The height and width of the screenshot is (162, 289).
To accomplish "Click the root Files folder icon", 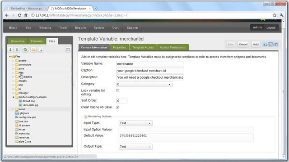I will pyautogui.click(x=13, y=57).
